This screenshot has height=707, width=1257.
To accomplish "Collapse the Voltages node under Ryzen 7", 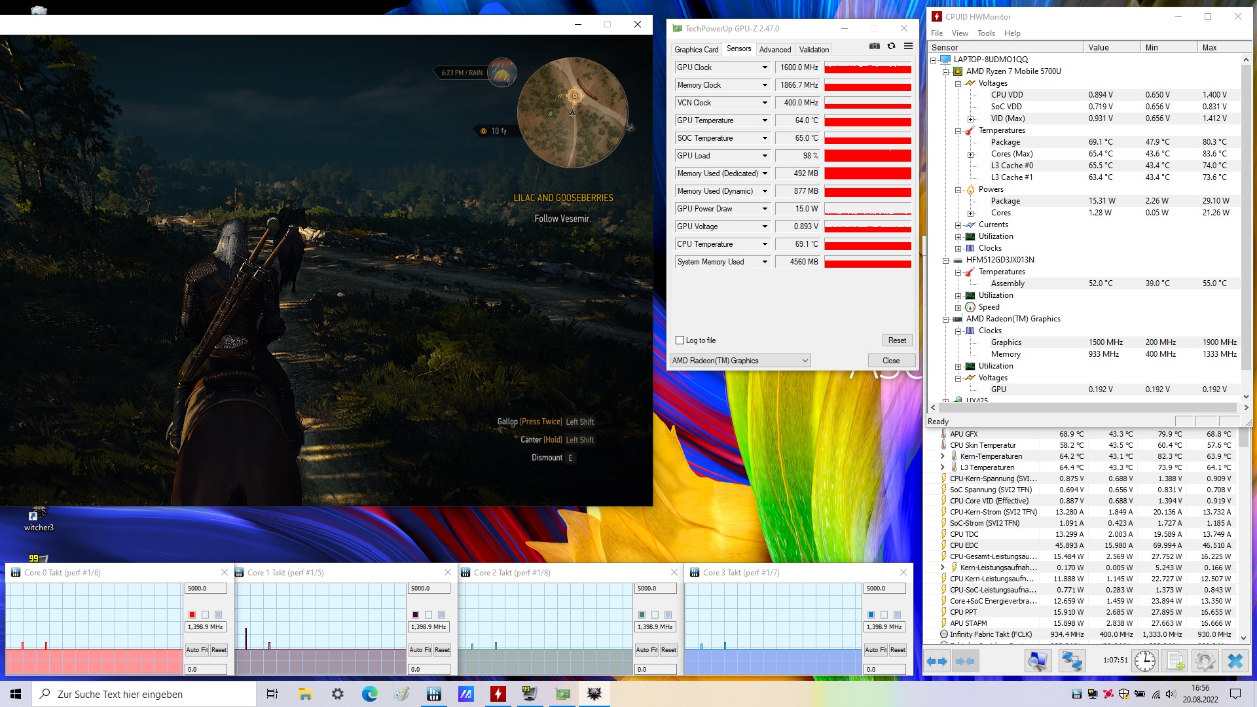I will click(958, 84).
